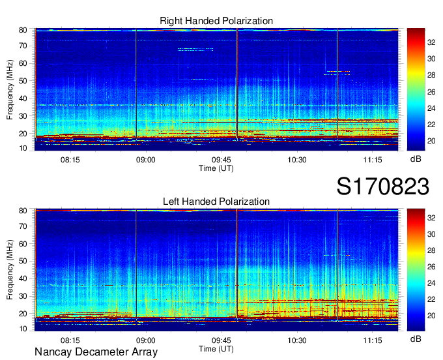The image size is (443, 360).
Task: Click the "dB" unit under Left Handed colorbar
Action: [416, 338]
